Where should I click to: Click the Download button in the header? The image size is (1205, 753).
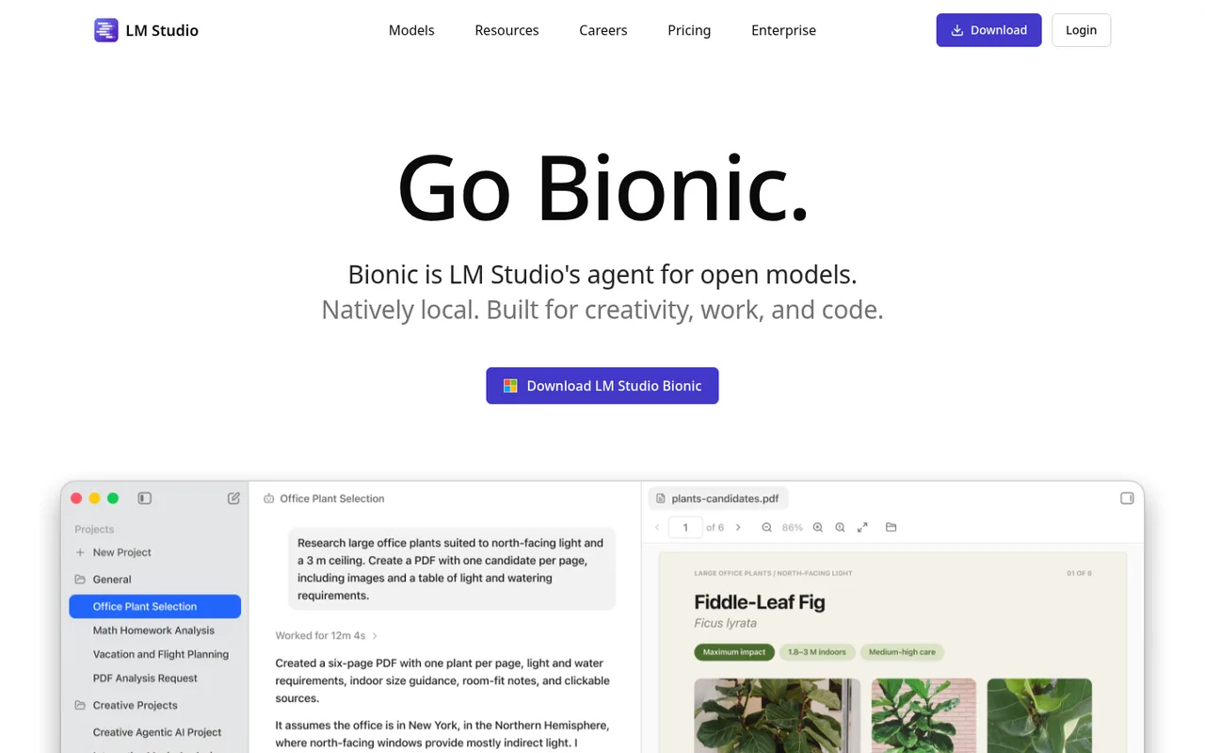988,30
